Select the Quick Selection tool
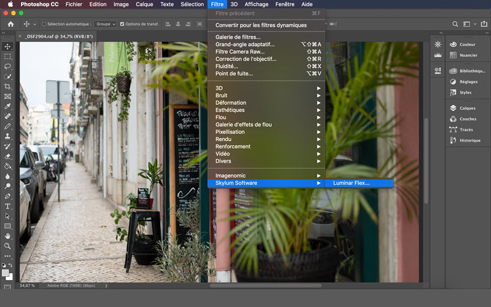491x307 pixels. coord(7,76)
